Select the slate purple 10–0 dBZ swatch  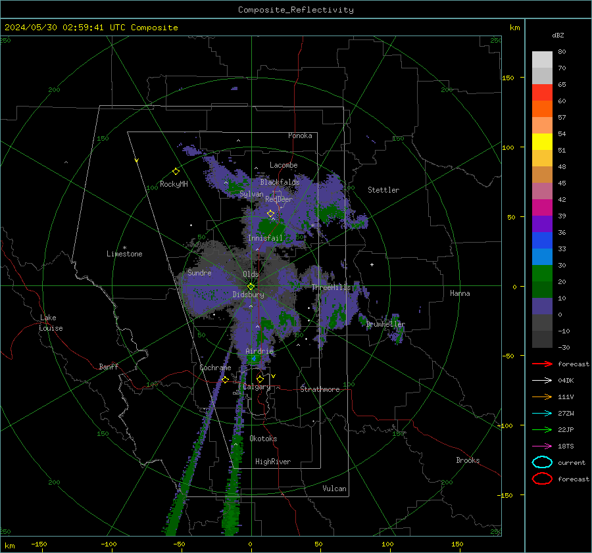tap(542, 306)
